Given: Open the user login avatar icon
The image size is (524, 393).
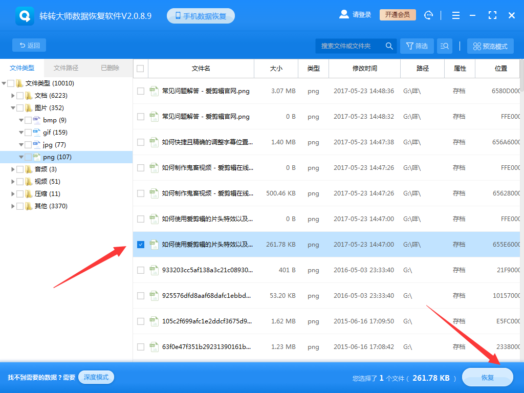Looking at the screenshot, I should click(x=344, y=14).
